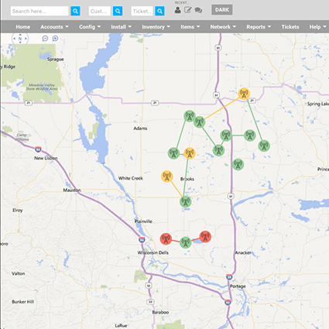Screen dimensions: 329x329
Task: Select green tower left of yellow tower above Brooks
Action: pos(173,153)
